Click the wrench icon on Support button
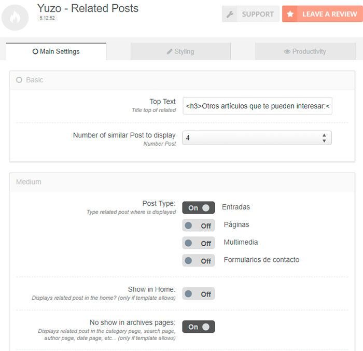The width and height of the screenshot is (363, 351). pos(230,15)
